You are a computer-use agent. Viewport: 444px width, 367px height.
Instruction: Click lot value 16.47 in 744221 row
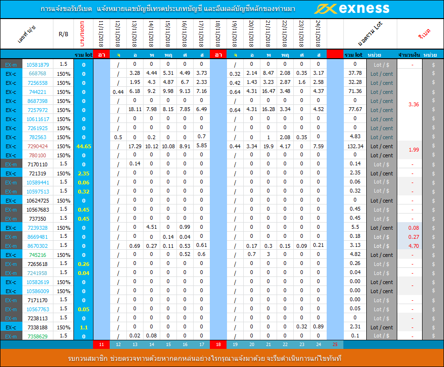268,91
